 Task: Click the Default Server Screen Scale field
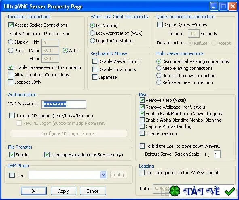click(217, 154)
